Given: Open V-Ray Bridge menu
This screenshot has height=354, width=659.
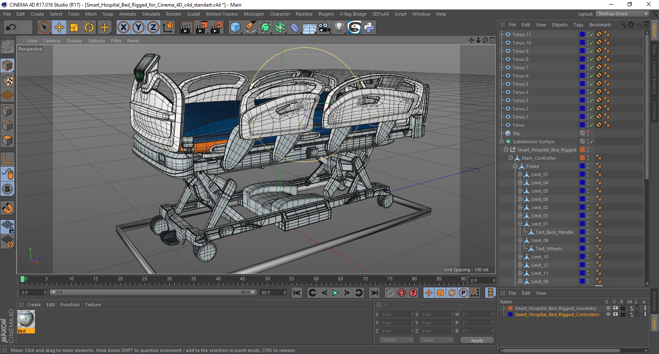Looking at the screenshot, I should (353, 14).
